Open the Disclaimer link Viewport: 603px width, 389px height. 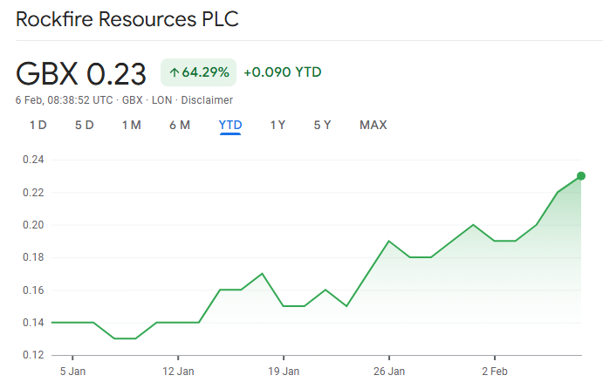[207, 100]
